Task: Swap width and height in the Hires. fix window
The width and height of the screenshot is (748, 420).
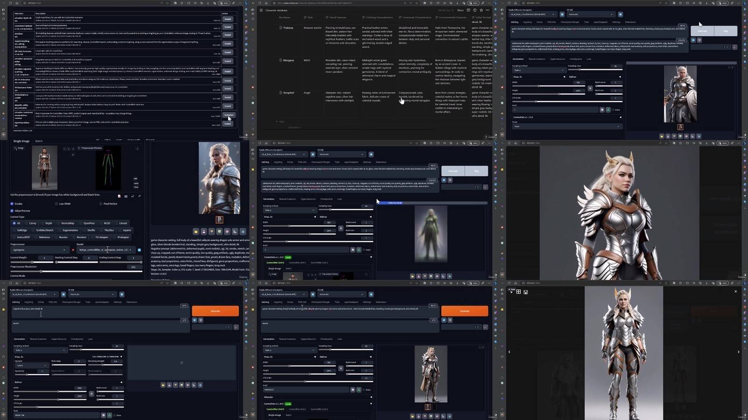Action: pyautogui.click(x=92, y=394)
